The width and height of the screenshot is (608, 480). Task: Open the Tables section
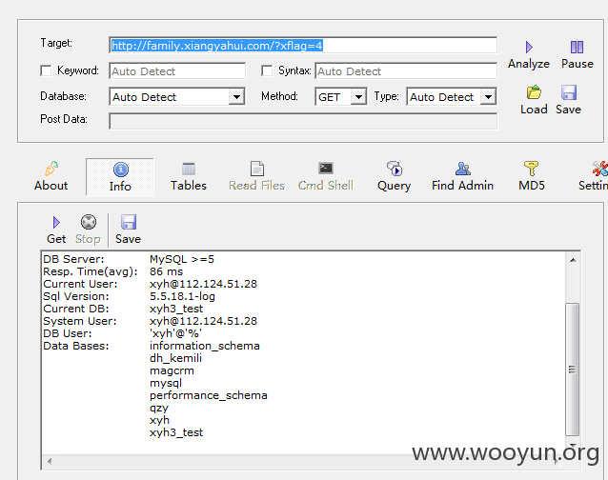tap(189, 176)
